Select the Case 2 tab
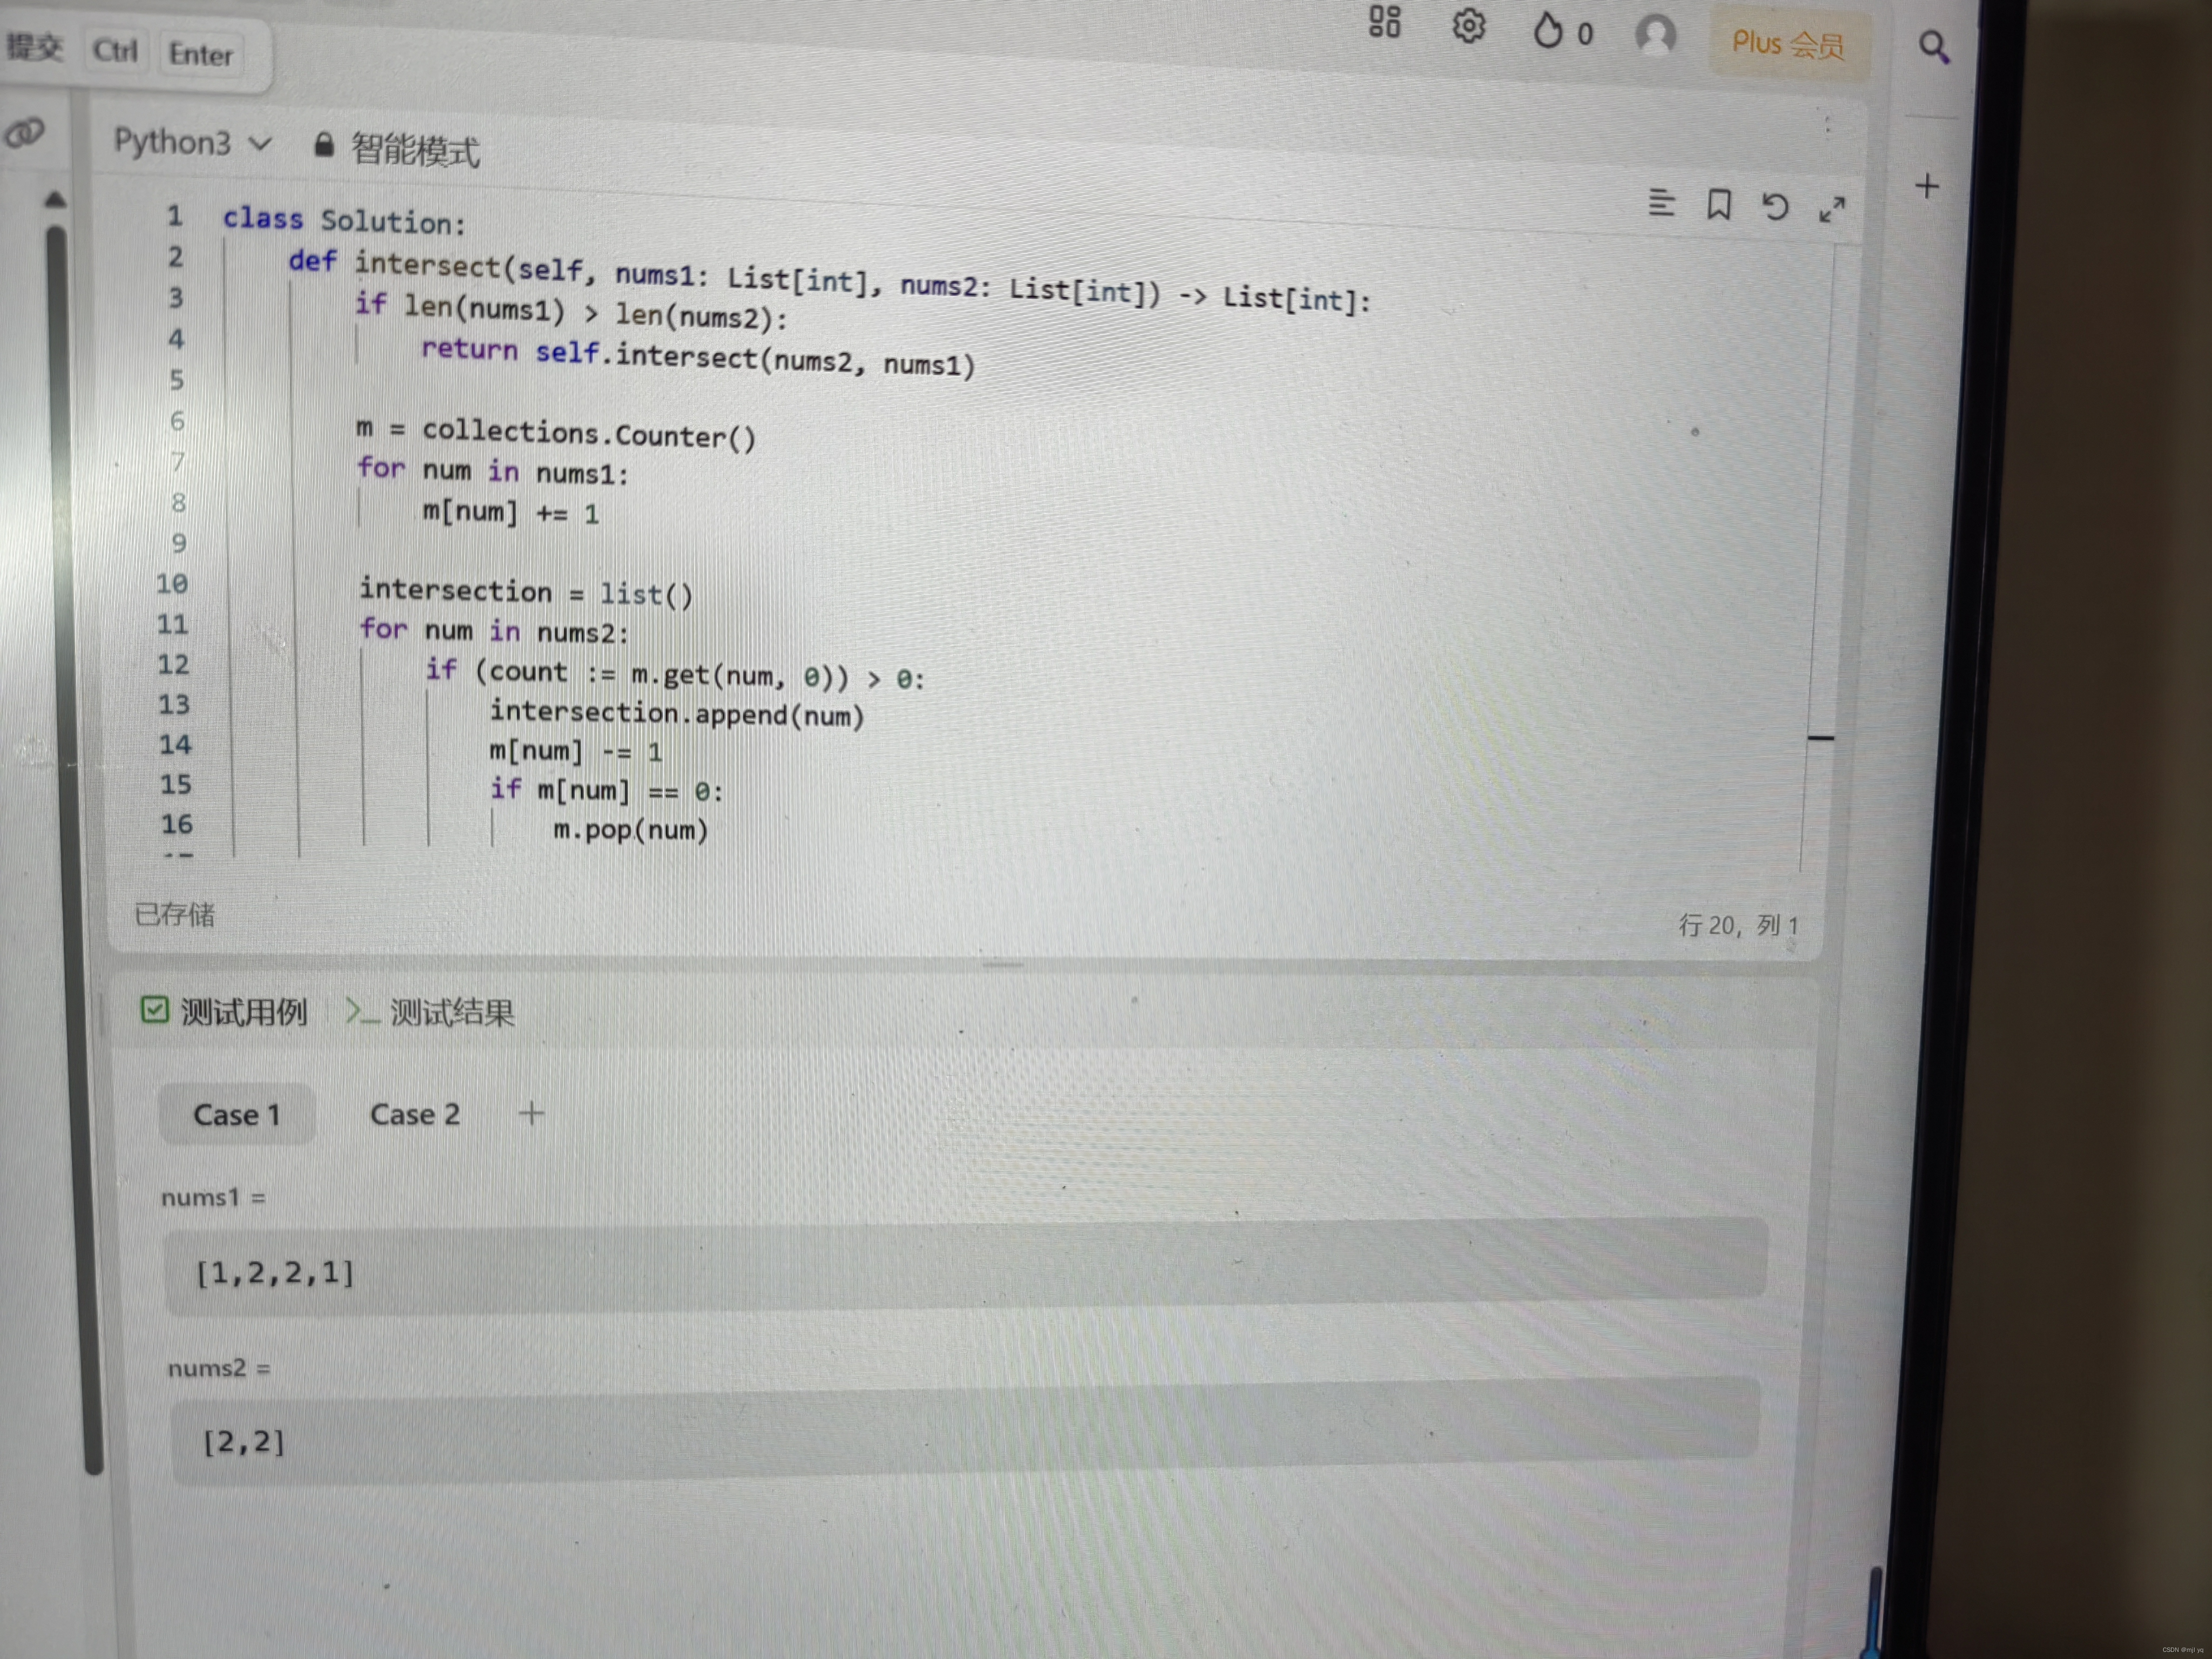 pyautogui.click(x=415, y=1114)
